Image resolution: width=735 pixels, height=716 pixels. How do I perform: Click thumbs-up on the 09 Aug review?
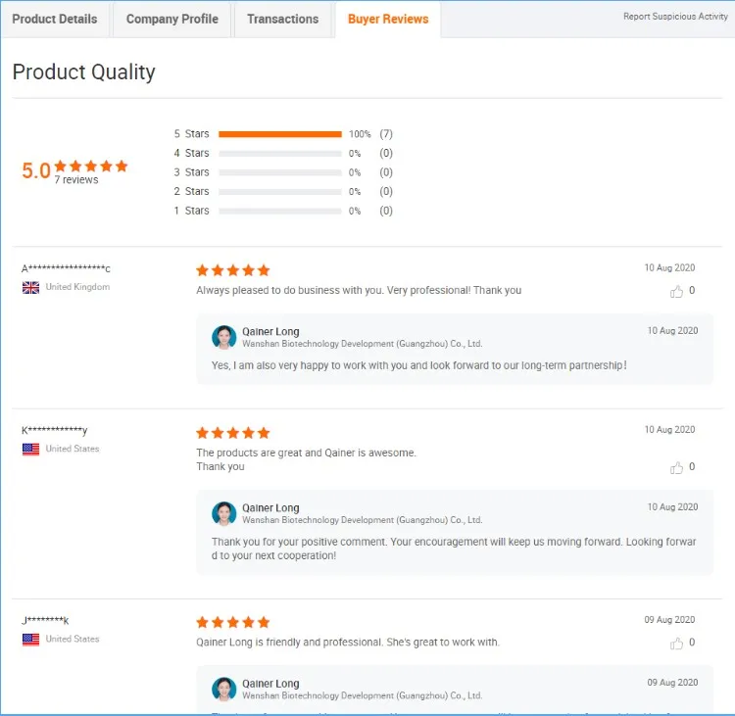(676, 643)
